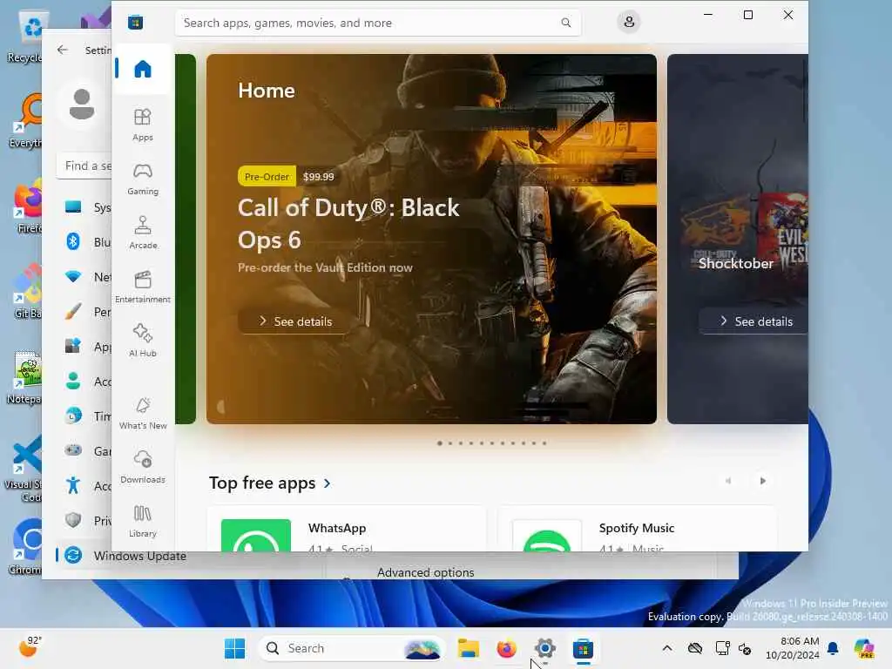Select the first carousel page dot
892x669 pixels.
tap(440, 443)
